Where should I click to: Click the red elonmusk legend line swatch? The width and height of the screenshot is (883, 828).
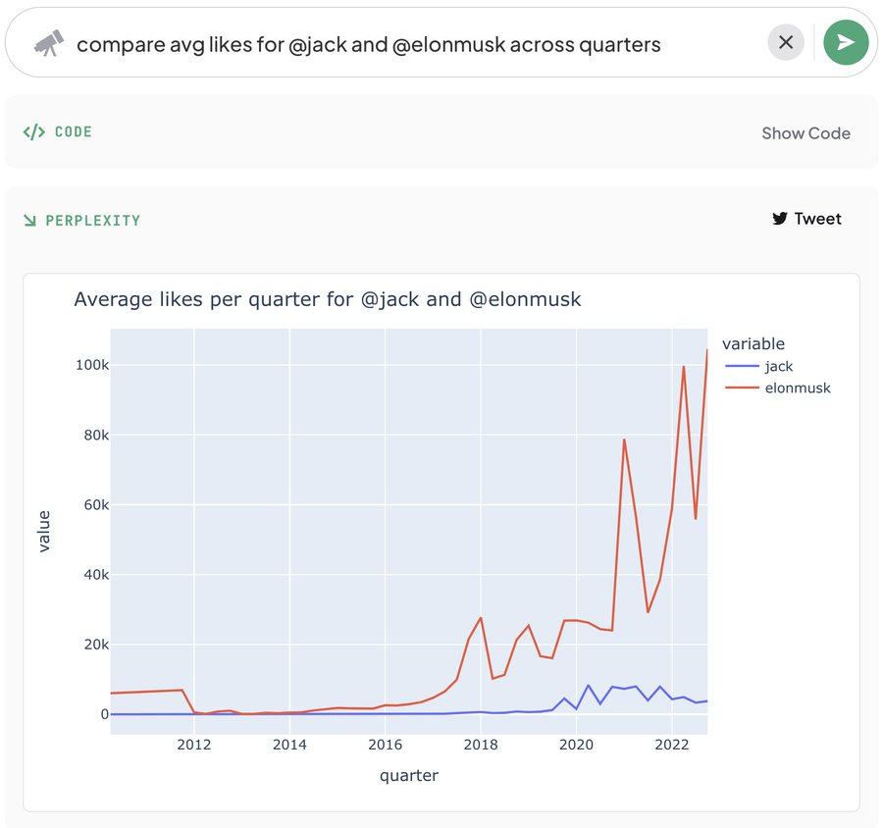(x=742, y=388)
